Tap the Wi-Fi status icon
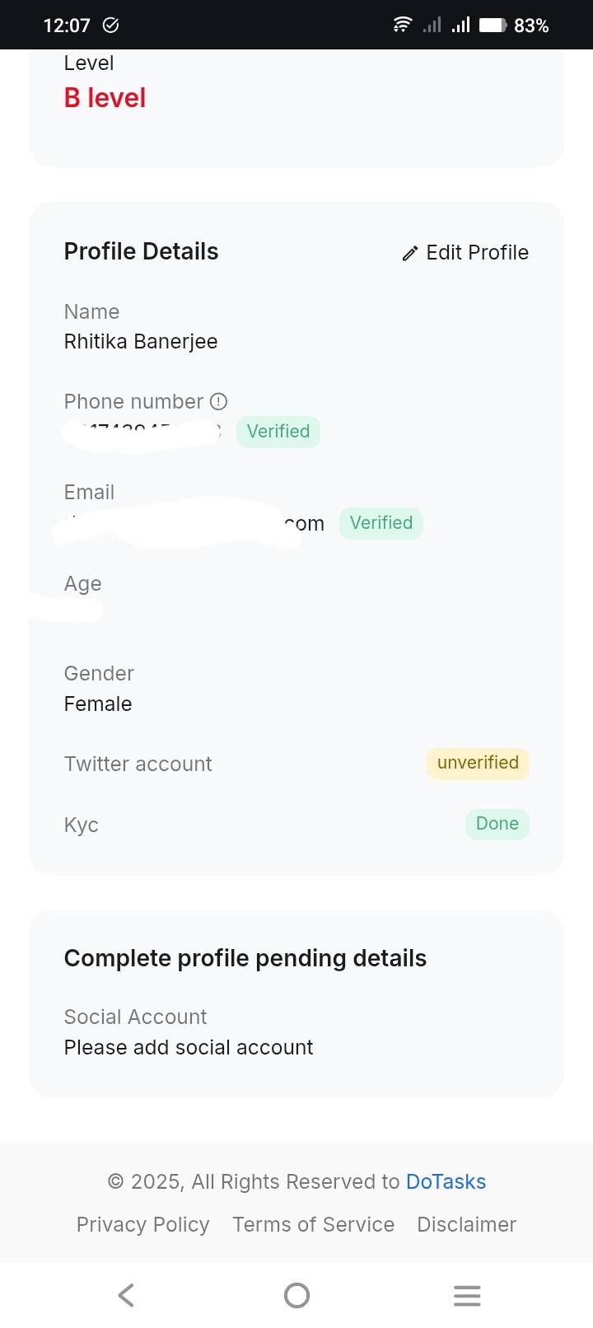 (x=402, y=25)
